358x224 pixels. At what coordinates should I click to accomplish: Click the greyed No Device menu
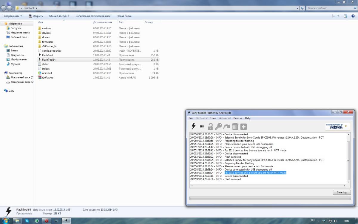[201, 118]
